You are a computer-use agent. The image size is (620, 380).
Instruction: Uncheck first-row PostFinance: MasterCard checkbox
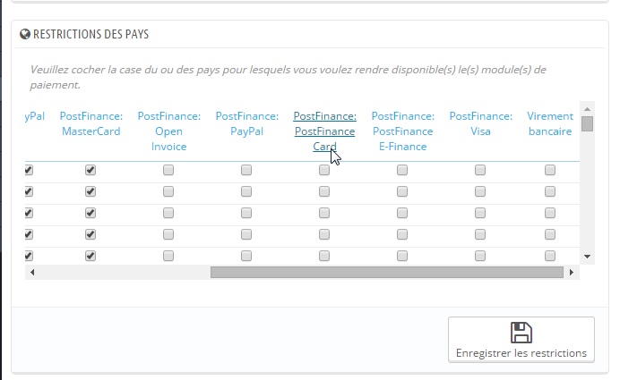90,170
